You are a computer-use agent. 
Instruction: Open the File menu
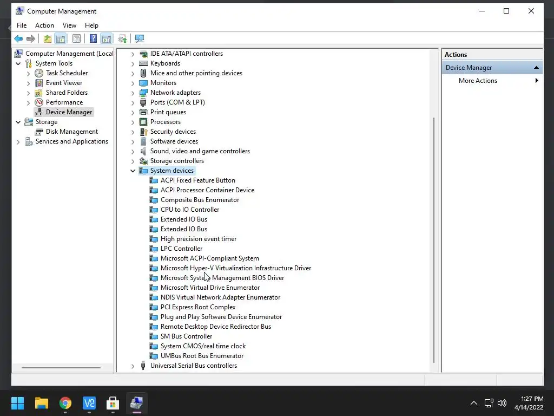[x=22, y=25]
